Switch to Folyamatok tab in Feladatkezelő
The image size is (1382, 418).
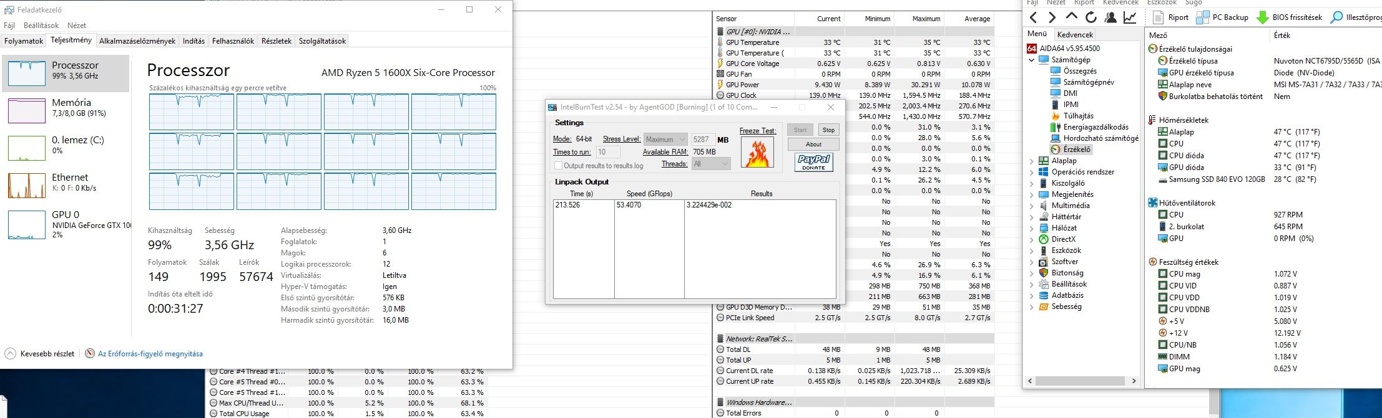24,41
